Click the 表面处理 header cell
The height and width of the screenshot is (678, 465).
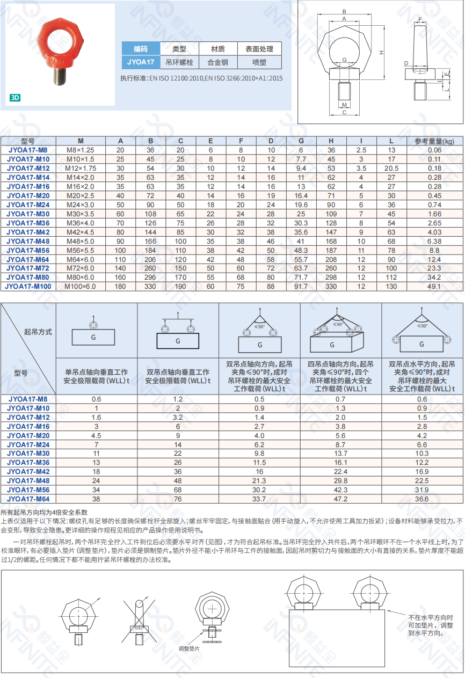[259, 49]
